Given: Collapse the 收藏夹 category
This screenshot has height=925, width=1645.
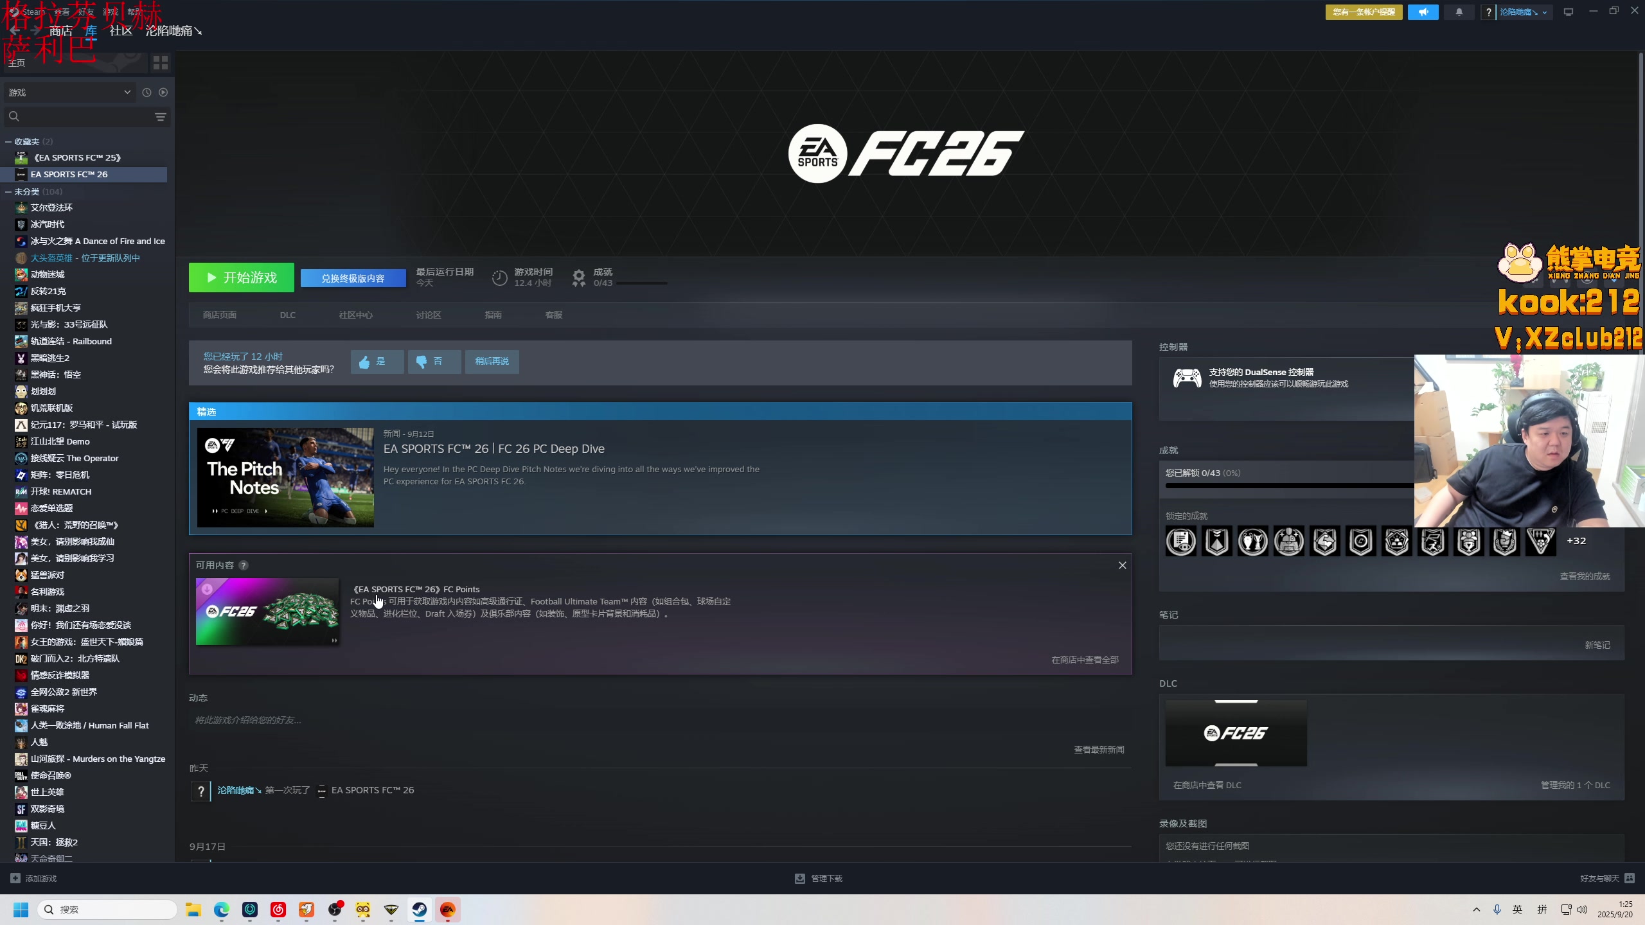Looking at the screenshot, I should (8, 141).
